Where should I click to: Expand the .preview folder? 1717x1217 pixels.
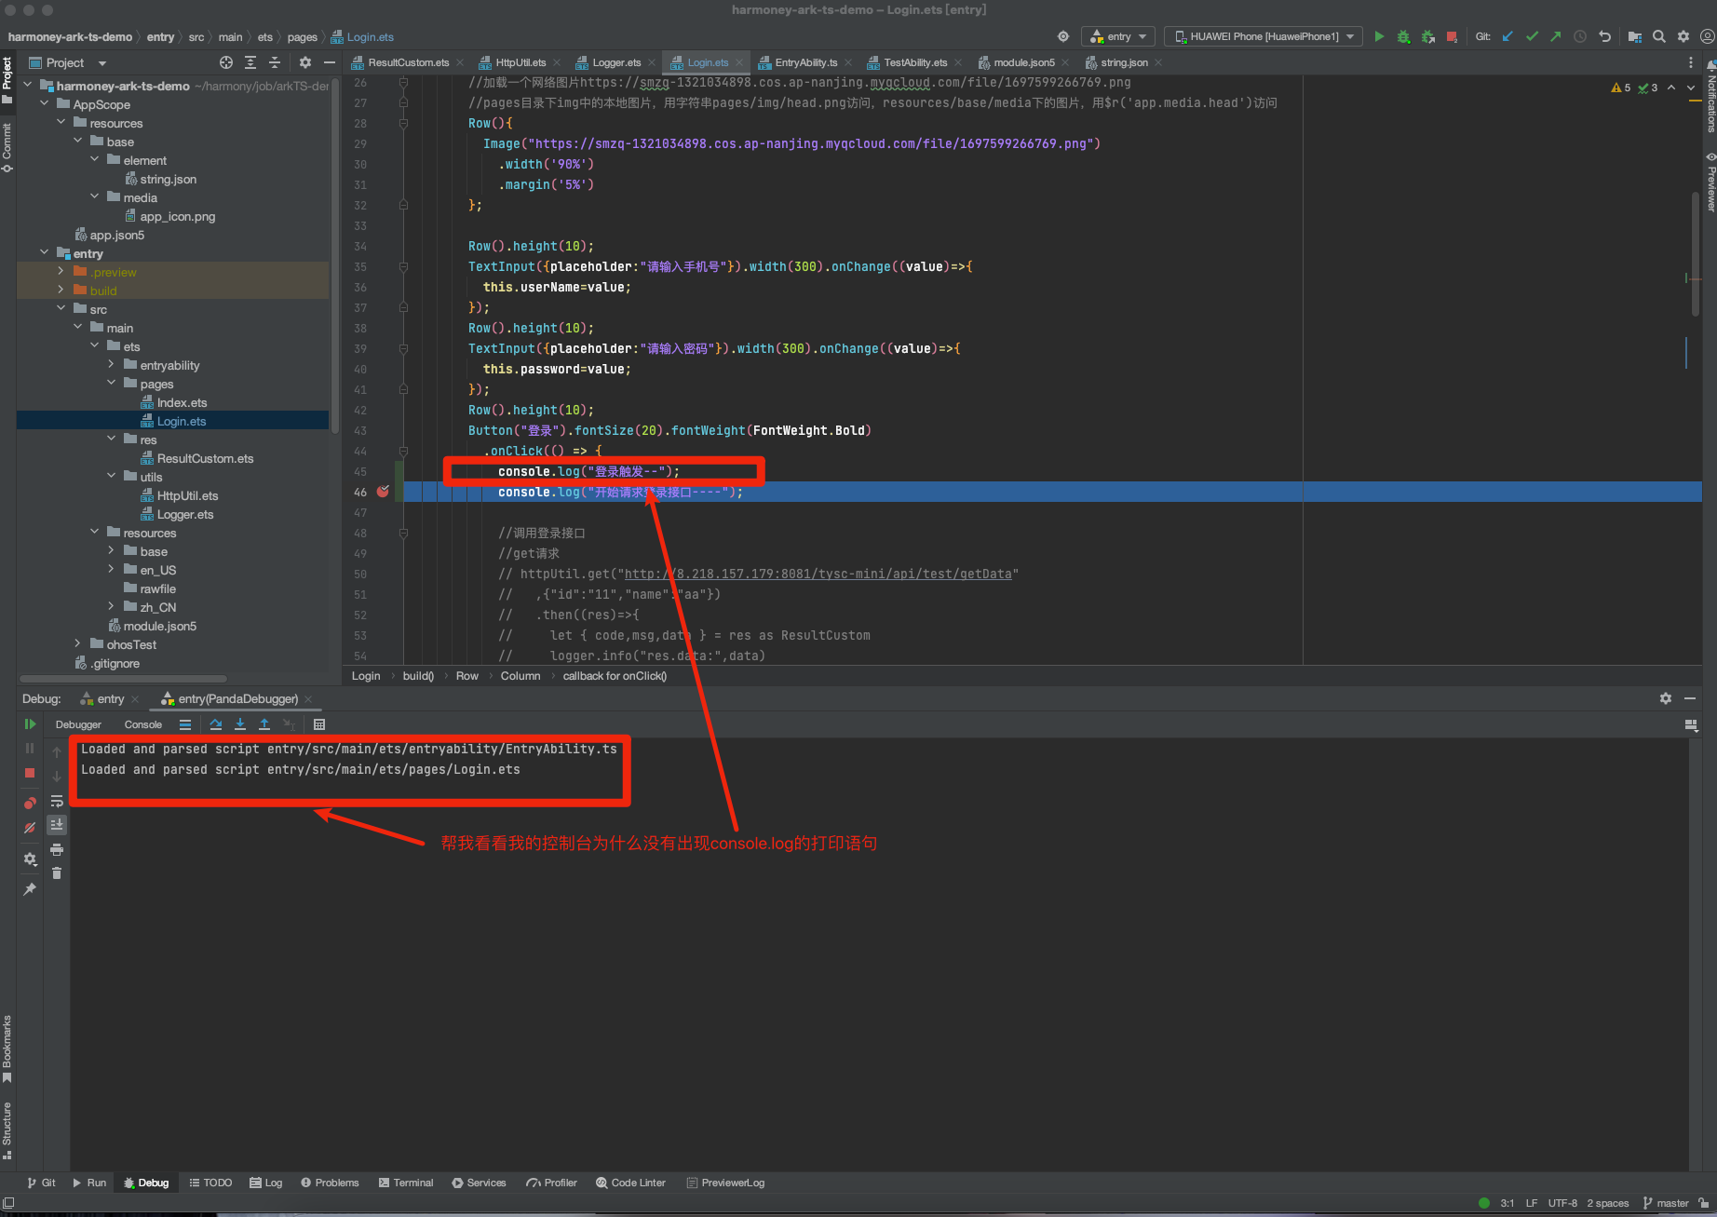(x=61, y=272)
